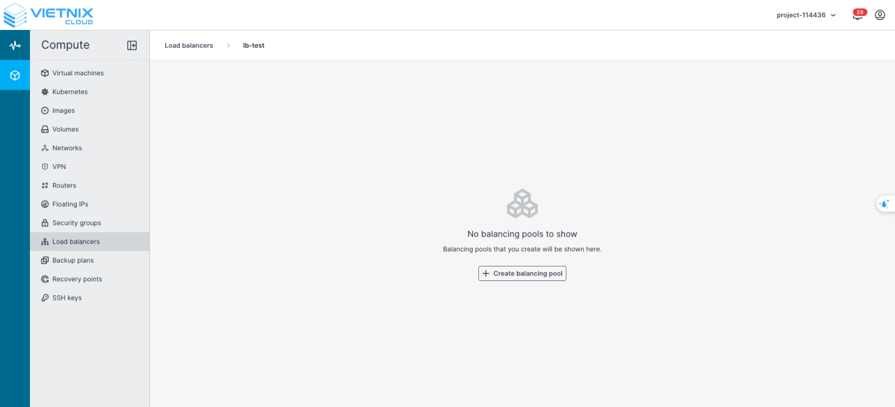Go to Virtual machines

[78, 73]
